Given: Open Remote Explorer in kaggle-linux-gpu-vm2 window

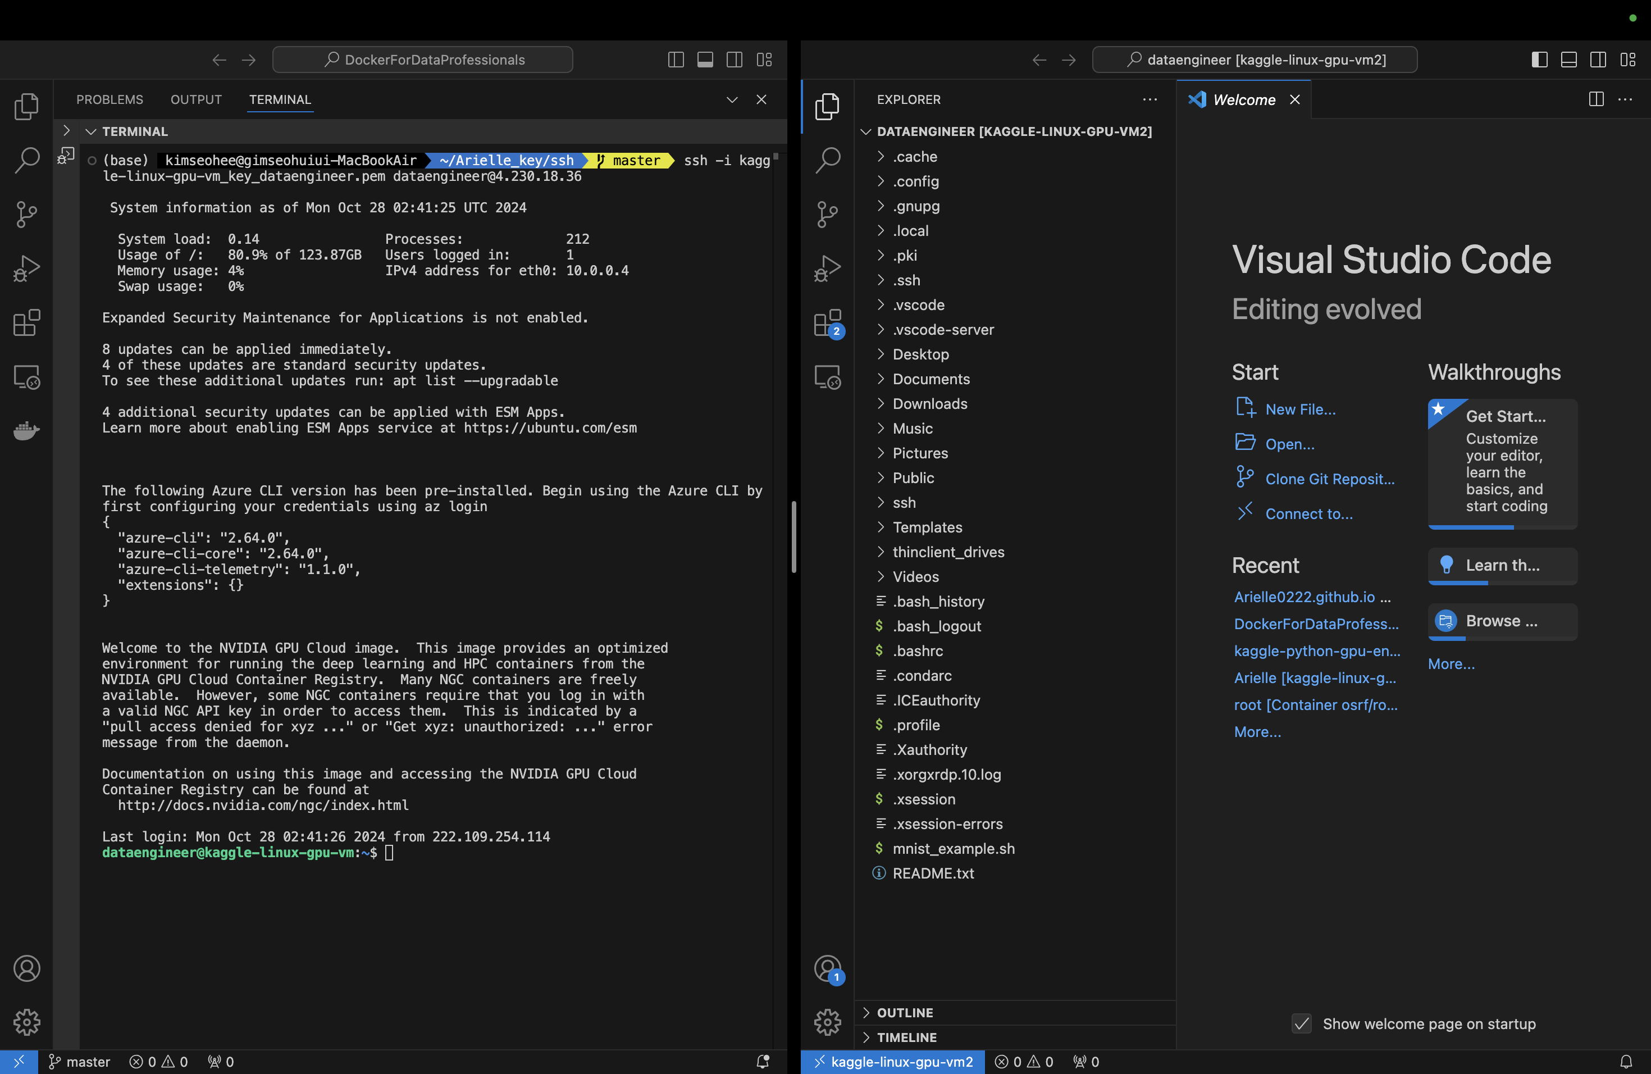Looking at the screenshot, I should click(827, 377).
